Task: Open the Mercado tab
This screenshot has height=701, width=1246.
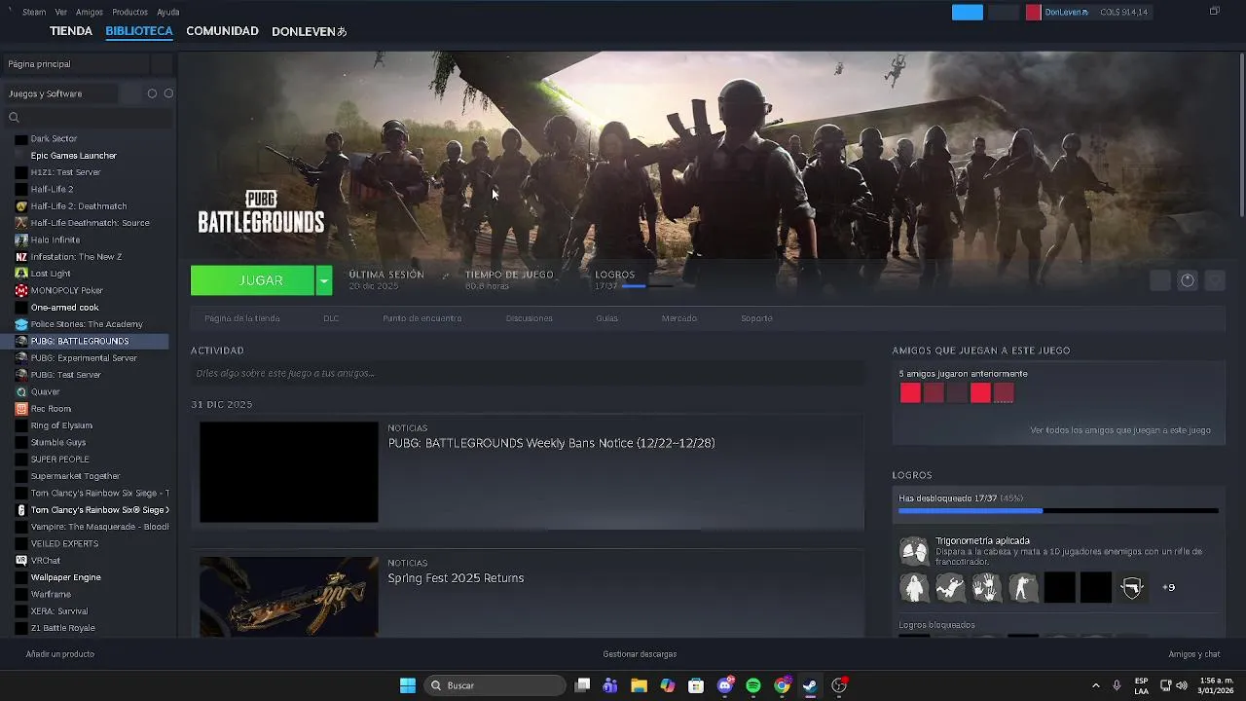Action: point(679,318)
